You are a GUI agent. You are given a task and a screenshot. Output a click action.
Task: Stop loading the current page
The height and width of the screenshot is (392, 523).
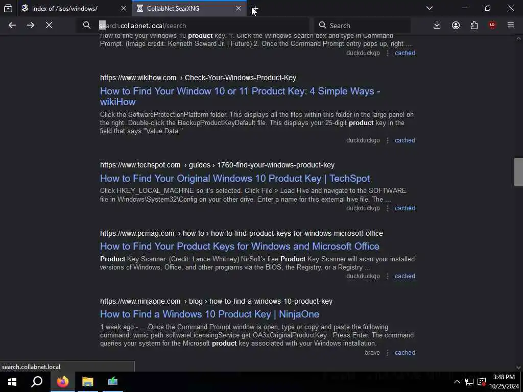[x=49, y=26]
